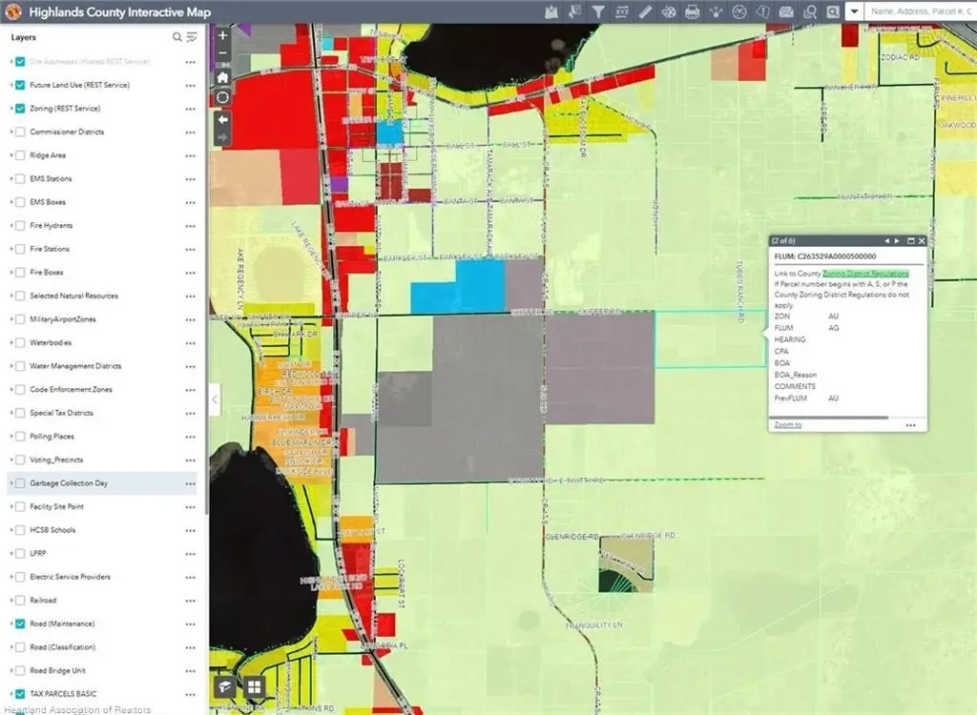977x715 pixels.
Task: Open the select/flag features tool
Action: click(575, 11)
